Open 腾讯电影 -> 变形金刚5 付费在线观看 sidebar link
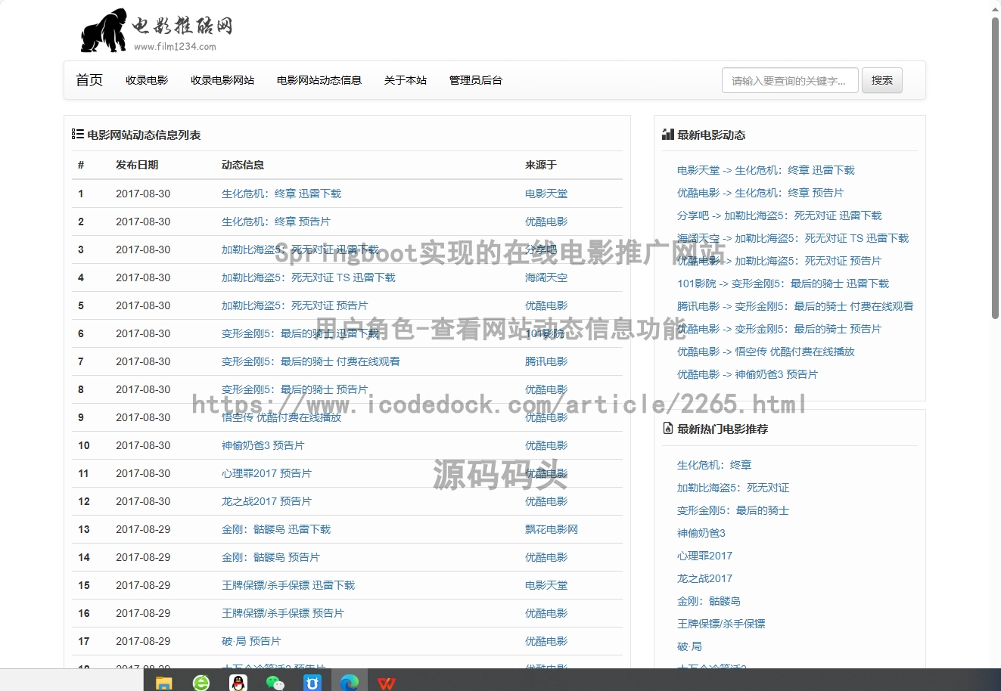The height and width of the screenshot is (691, 1001). [795, 306]
